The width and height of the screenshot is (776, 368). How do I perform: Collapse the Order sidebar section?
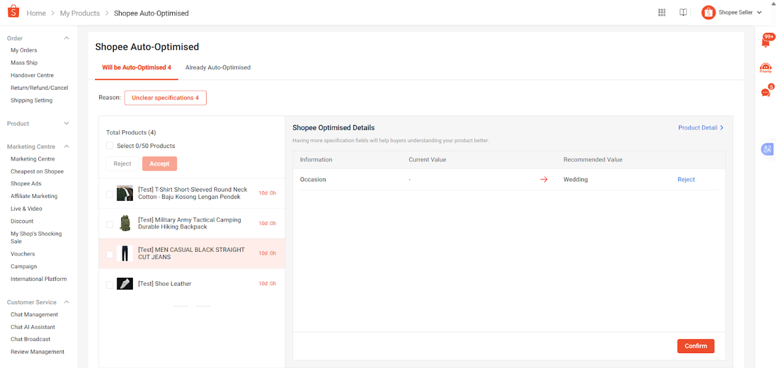(x=66, y=38)
